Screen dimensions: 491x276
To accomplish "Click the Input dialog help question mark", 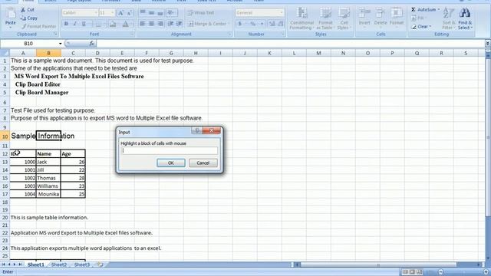I will (196, 130).
